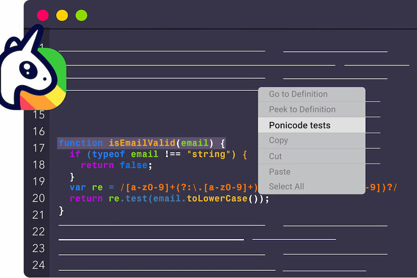Click the typeof keyword on line 18
The height and width of the screenshot is (278, 417).
point(108,154)
